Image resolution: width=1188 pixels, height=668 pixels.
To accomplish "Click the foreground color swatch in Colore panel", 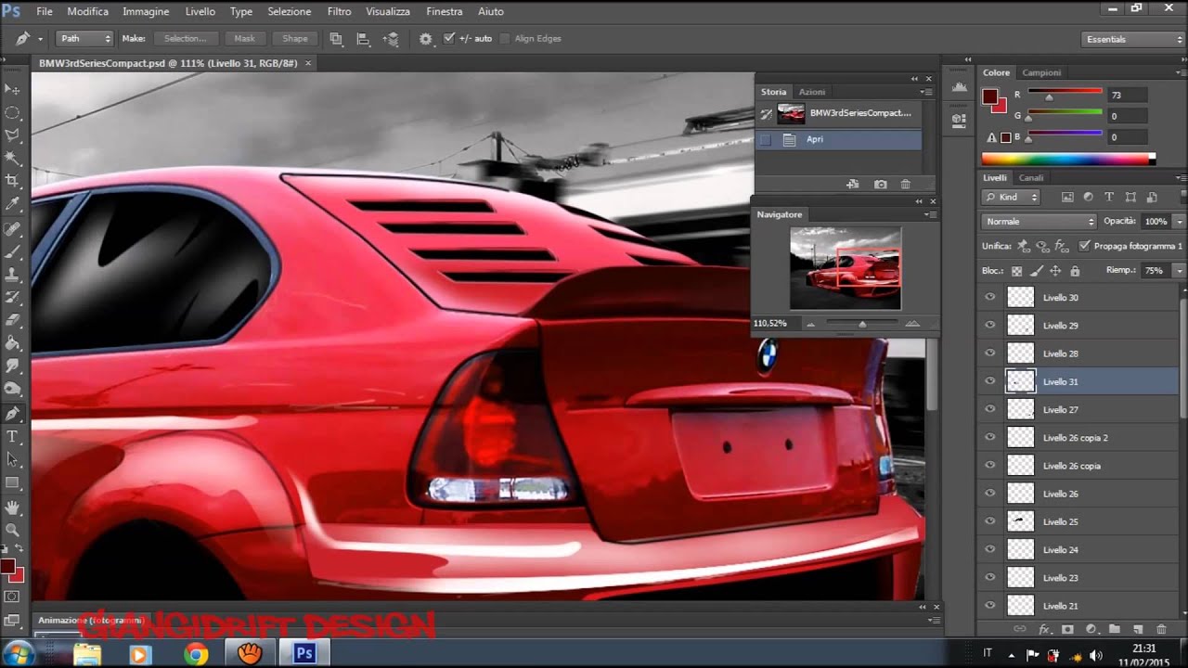I will pyautogui.click(x=989, y=96).
